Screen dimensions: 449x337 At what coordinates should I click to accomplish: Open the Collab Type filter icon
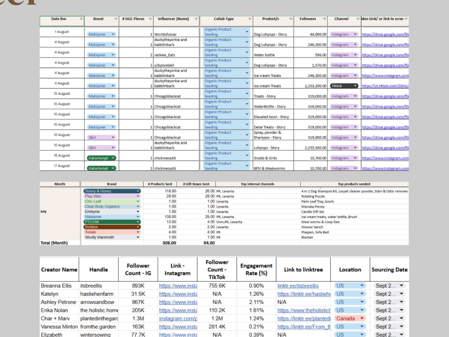(250, 19)
